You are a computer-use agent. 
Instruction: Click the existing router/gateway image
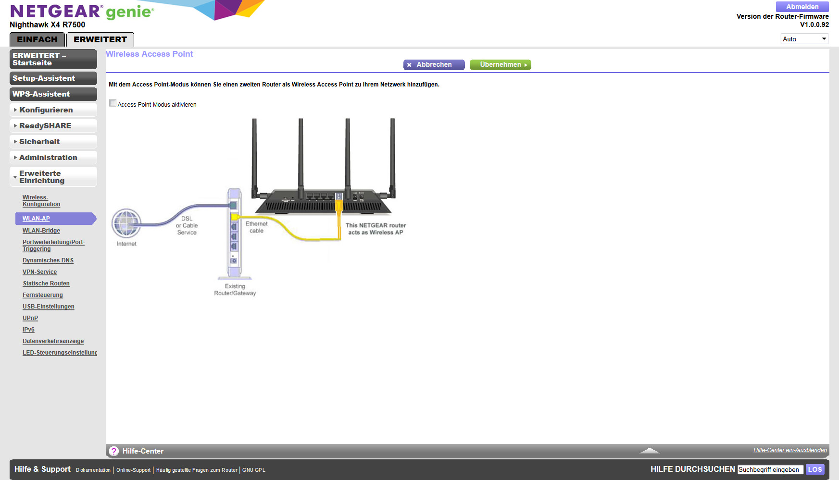235,234
